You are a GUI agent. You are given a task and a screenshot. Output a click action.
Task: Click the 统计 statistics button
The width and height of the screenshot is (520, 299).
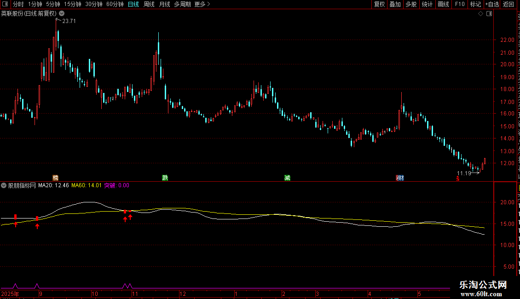point(427,4)
